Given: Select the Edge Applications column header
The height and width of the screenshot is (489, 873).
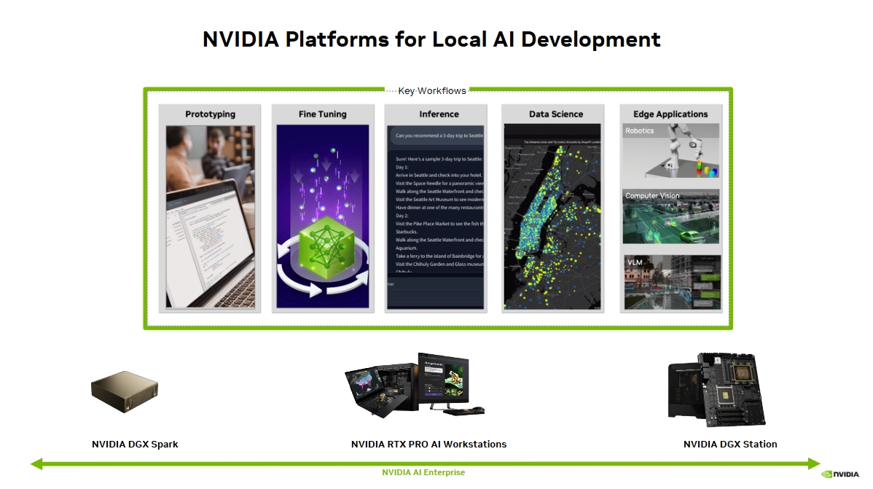Looking at the screenshot, I should click(x=670, y=114).
